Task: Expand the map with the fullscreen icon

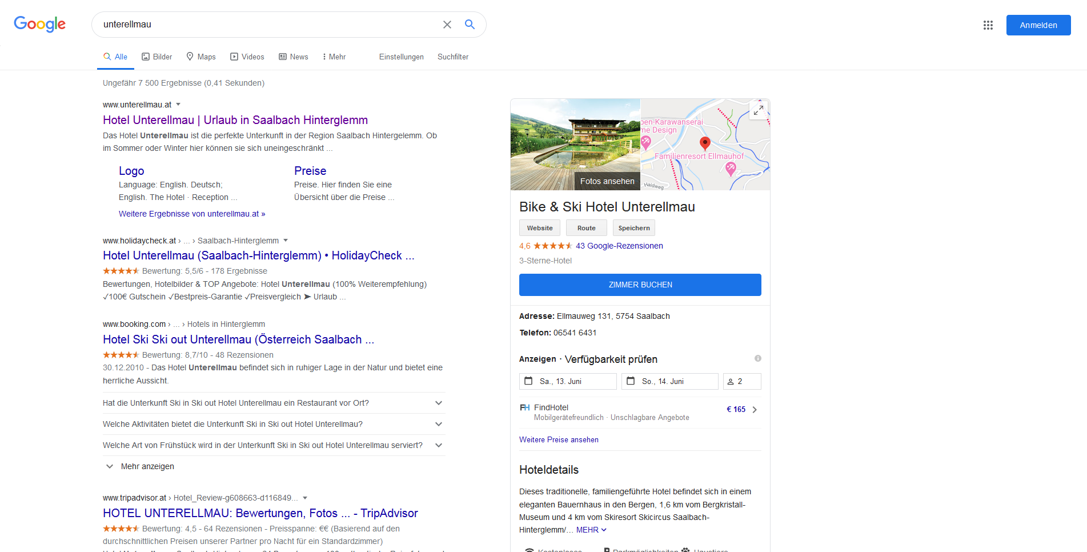Action: coord(758,111)
